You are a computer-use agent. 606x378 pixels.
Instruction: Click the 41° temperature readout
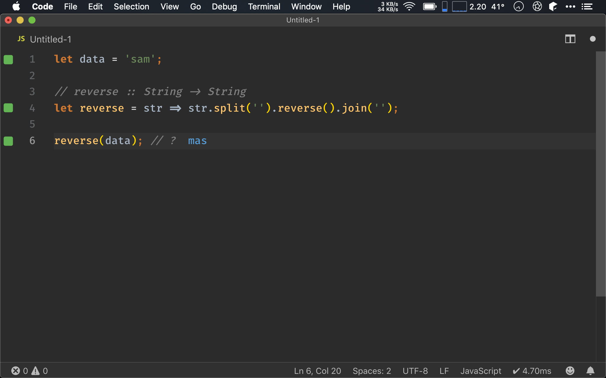click(x=498, y=6)
